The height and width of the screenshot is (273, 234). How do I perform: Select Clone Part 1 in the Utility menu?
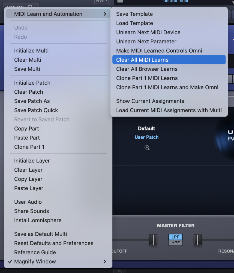58,147
